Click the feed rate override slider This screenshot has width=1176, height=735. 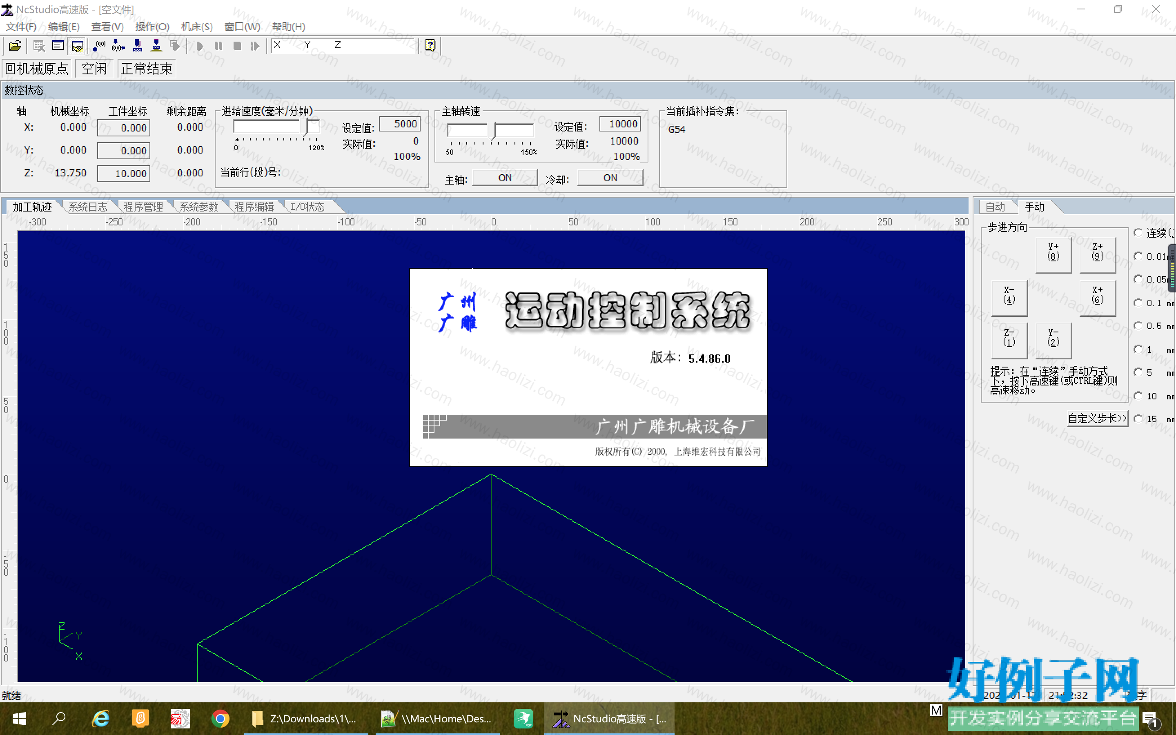point(276,128)
